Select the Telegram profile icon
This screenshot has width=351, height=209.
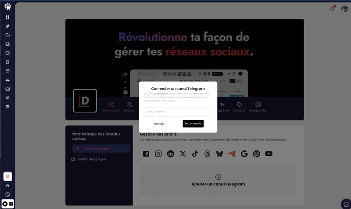coord(232,153)
